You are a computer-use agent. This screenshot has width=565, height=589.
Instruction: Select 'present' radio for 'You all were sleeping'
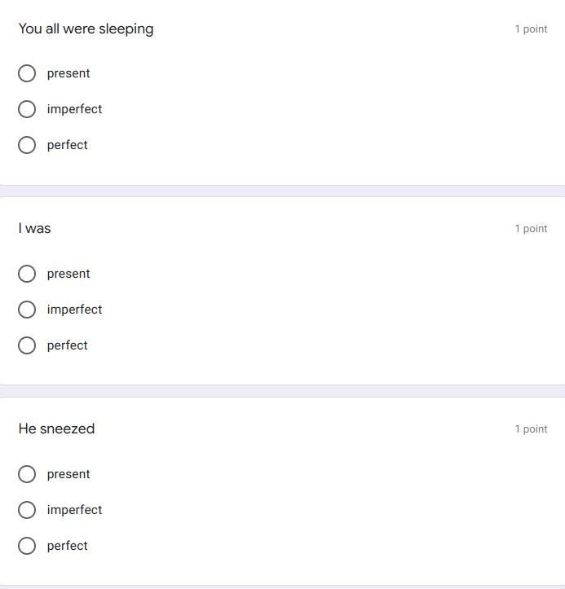coord(27,73)
